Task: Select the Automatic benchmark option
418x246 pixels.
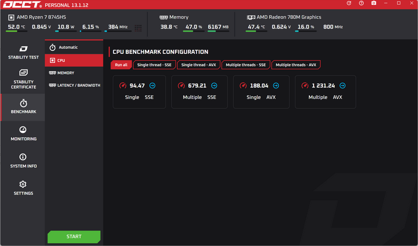Action: 74,48
